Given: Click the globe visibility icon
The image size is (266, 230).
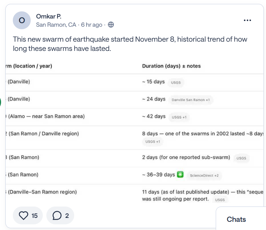Looking at the screenshot, I should pyautogui.click(x=111, y=25).
